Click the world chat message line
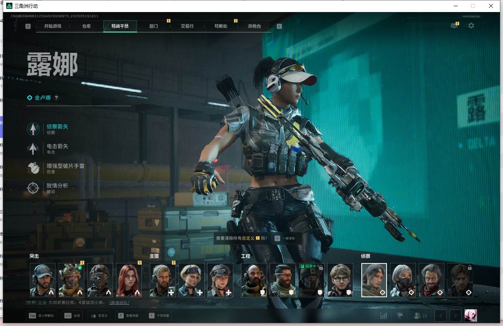 78,303
